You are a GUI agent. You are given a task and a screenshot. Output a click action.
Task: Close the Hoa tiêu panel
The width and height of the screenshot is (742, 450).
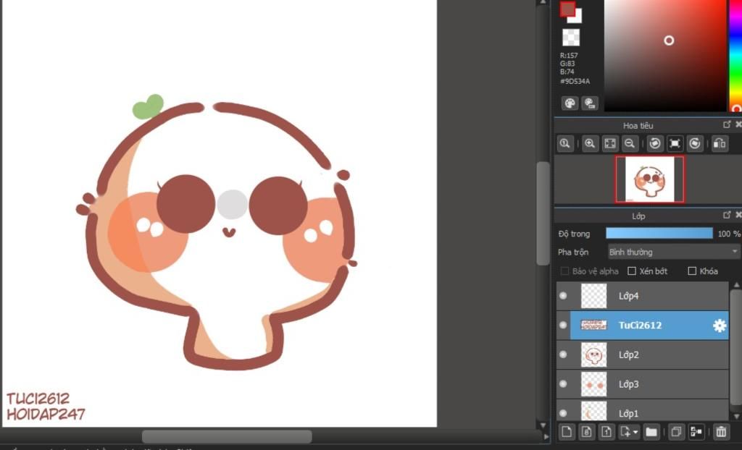pos(738,124)
